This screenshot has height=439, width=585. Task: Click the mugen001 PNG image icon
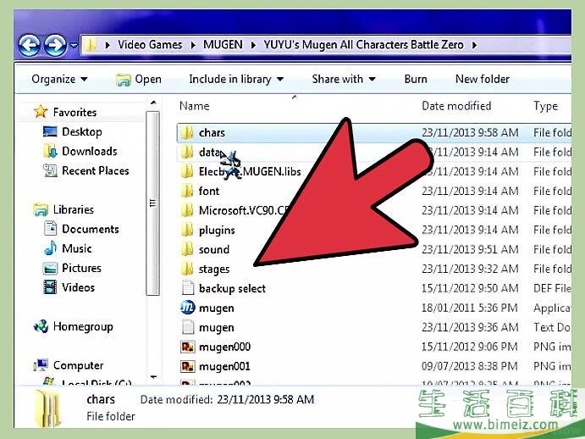(188, 366)
